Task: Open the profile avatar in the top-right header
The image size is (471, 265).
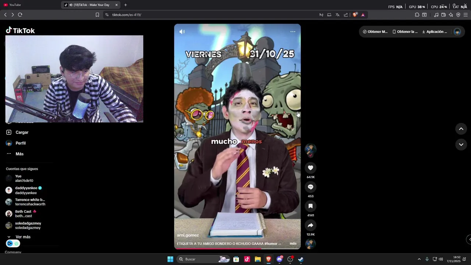Action: point(457,32)
